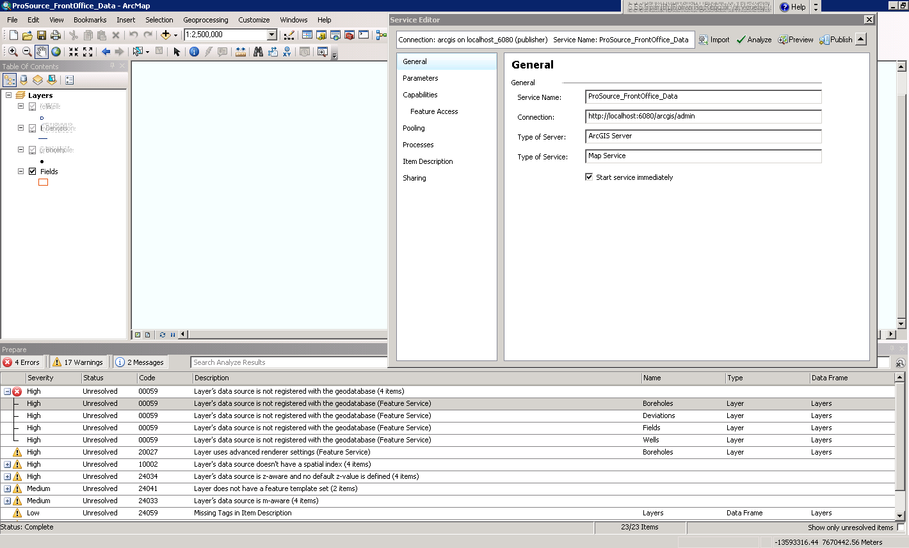Expand the 24041 feature template warnings

[7, 488]
